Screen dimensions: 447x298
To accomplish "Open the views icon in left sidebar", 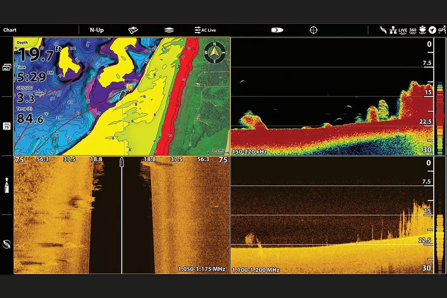I will [x=7, y=67].
